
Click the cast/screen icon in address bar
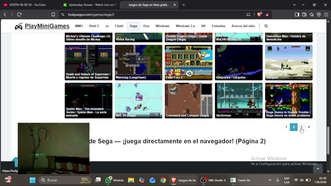pos(249,15)
